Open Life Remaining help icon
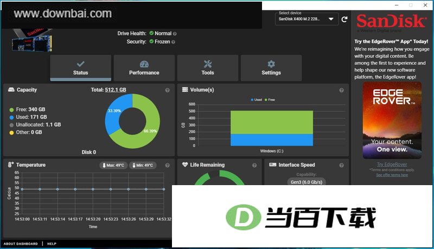The width and height of the screenshot is (434, 249). (254, 165)
